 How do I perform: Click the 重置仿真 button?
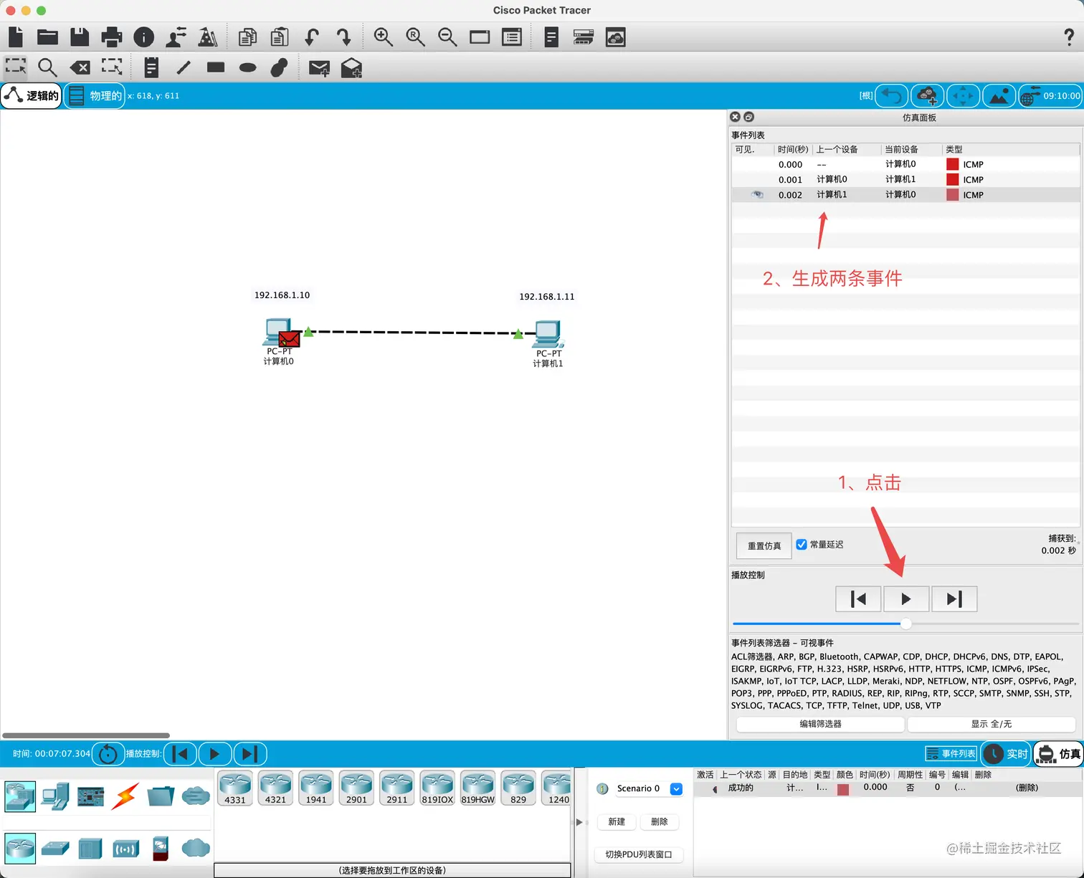click(x=764, y=545)
